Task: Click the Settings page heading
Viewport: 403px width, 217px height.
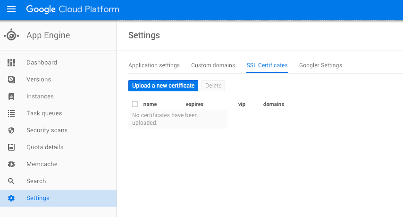Action: tap(144, 35)
